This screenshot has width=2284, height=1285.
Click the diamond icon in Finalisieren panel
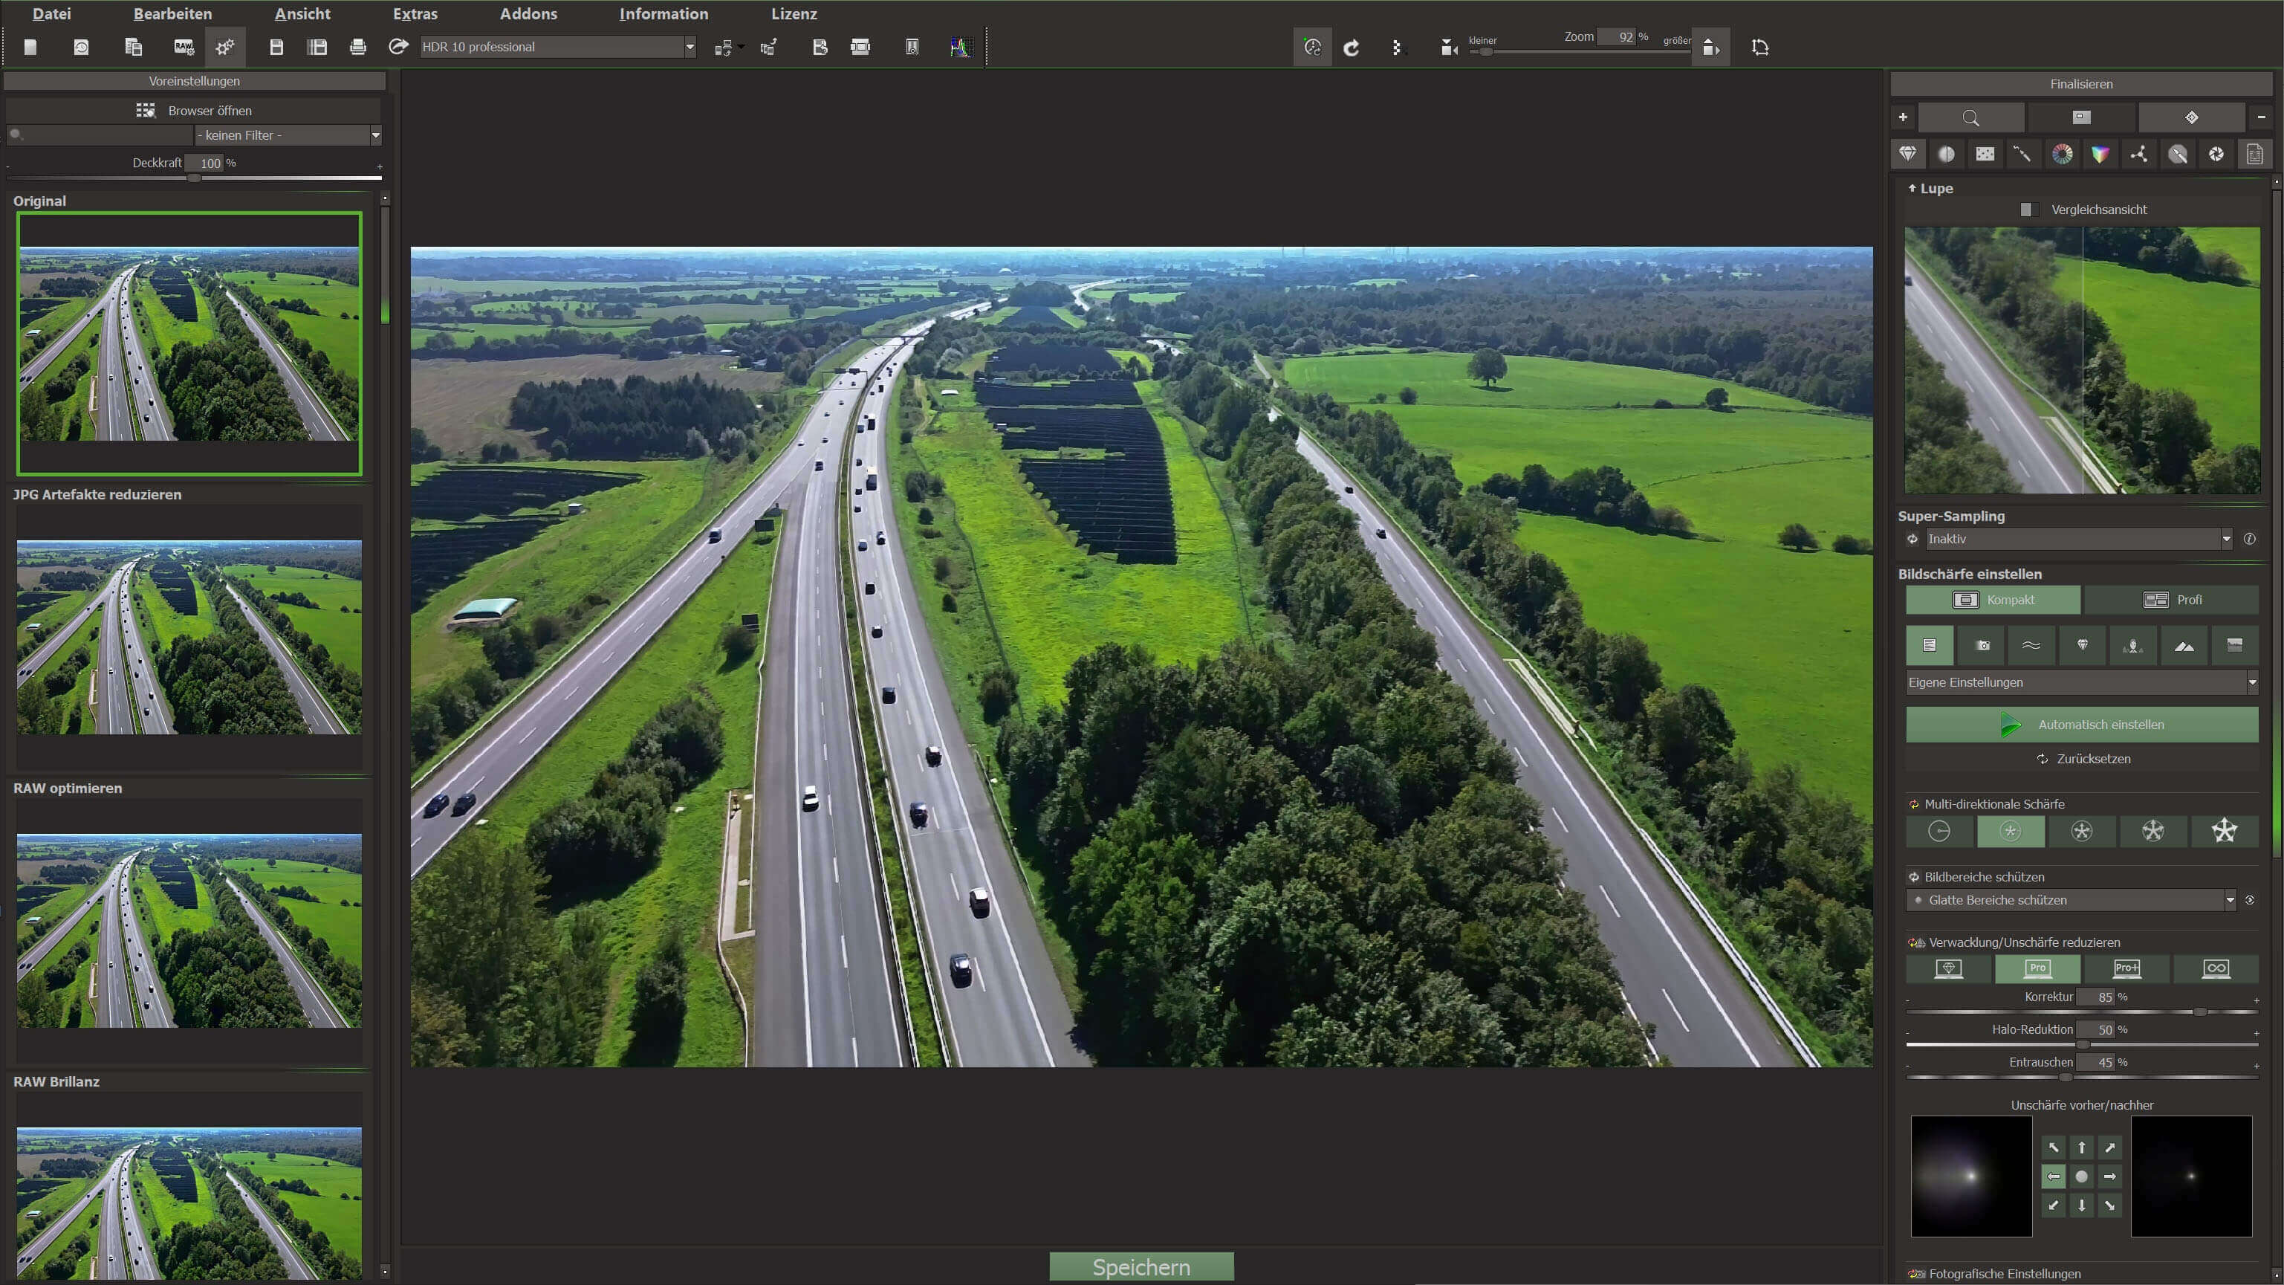1908,155
